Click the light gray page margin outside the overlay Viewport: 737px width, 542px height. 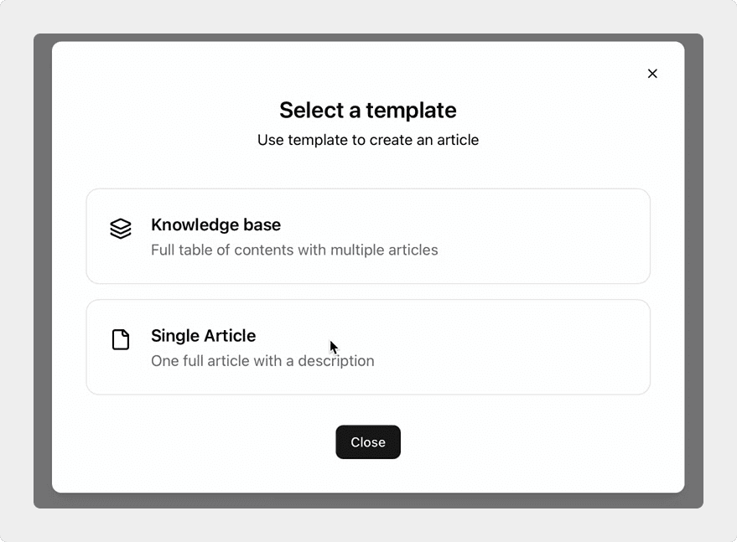point(17,268)
